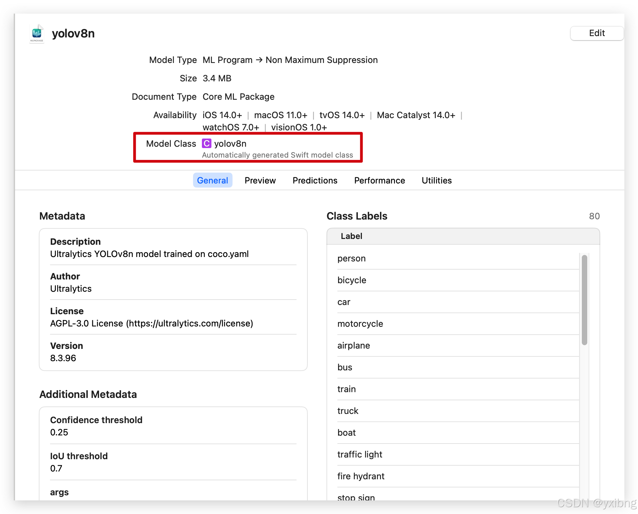
Task: Open the yolov8n generated model class
Action: [230, 144]
